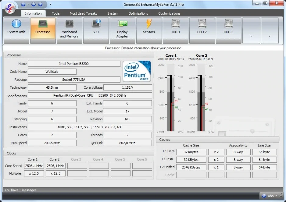The image size is (286, 202).
Task: Show Display Adapter information
Action: [x=122, y=31]
